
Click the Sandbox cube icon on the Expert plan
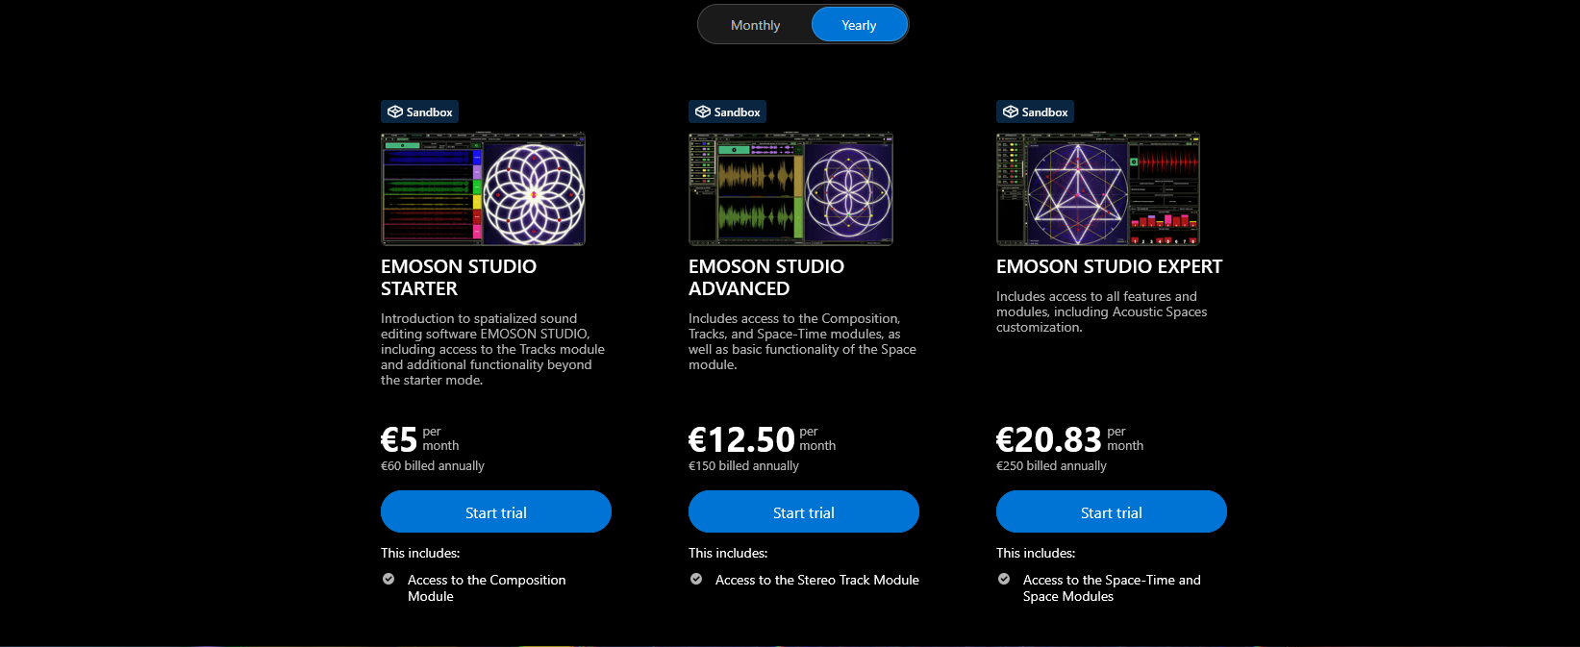point(1010,112)
